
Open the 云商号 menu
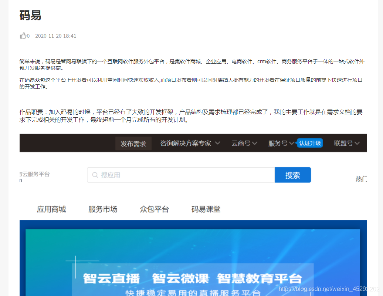(241, 143)
